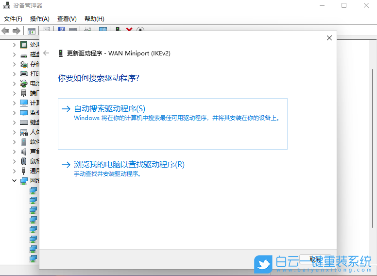377x276 pixels.
Task: Open the 文件(F) menu
Action: pyautogui.click(x=13, y=19)
